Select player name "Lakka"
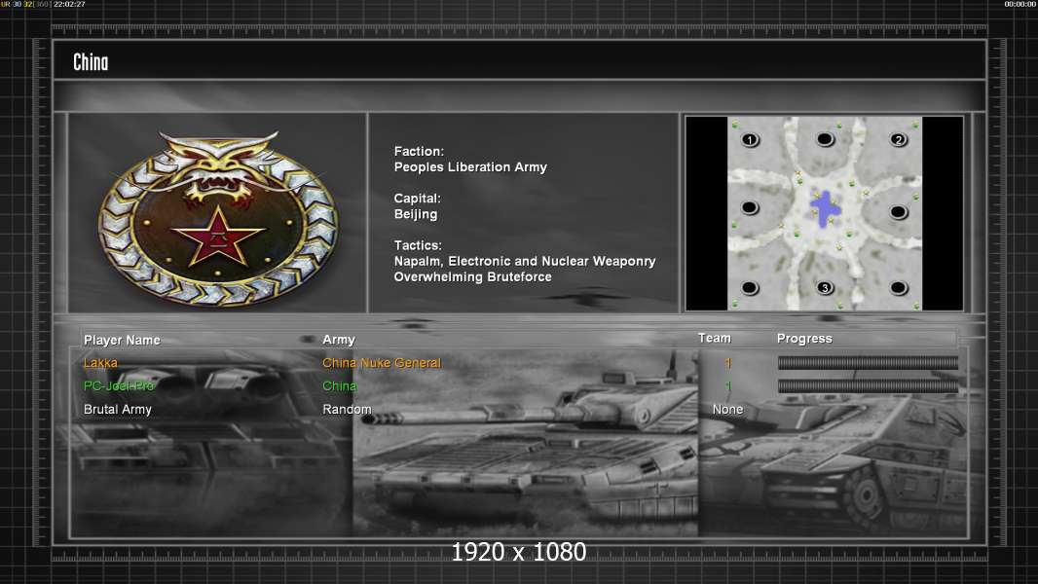 click(100, 362)
